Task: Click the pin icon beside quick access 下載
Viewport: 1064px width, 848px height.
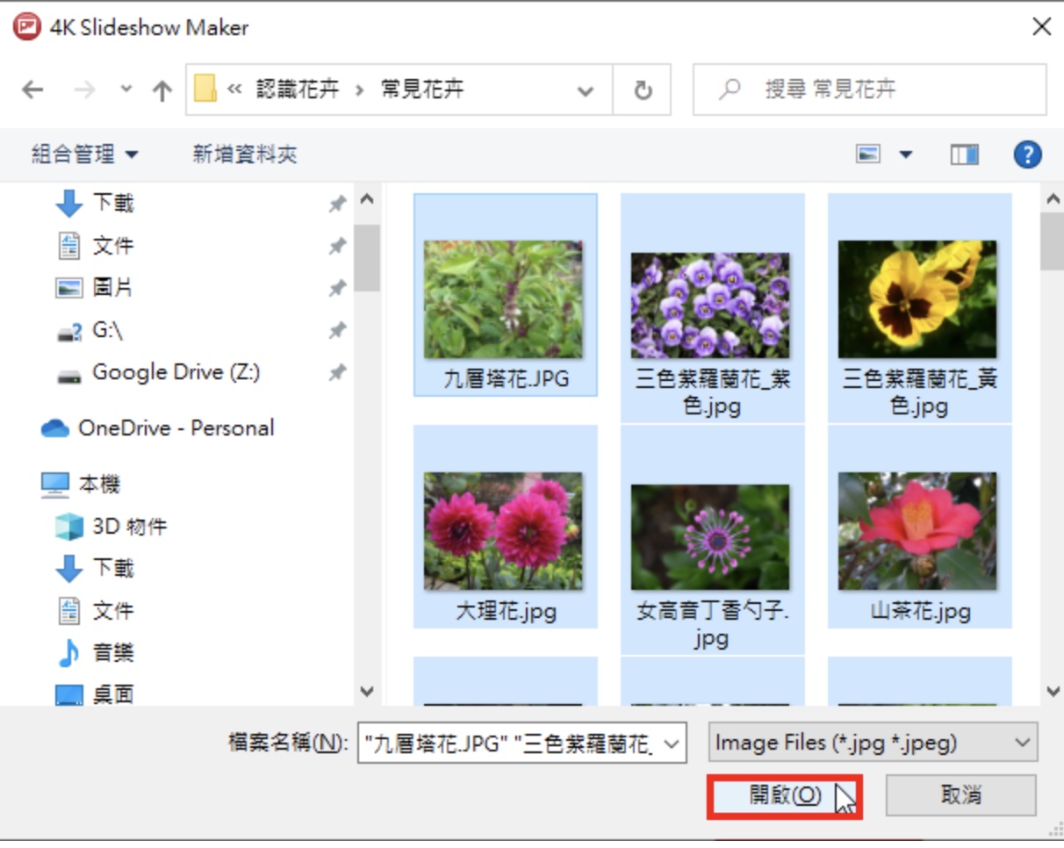Action: click(x=337, y=204)
